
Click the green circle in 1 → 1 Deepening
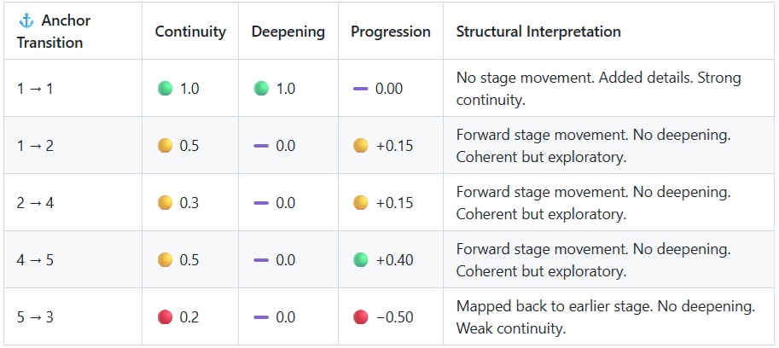click(x=262, y=88)
